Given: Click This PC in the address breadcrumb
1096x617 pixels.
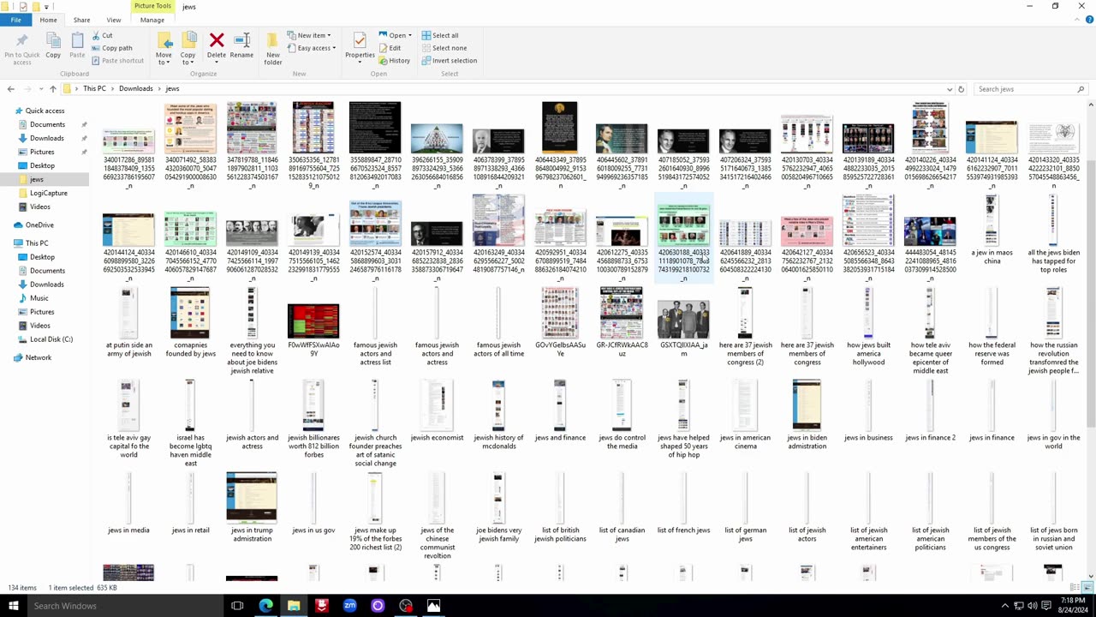Looking at the screenshot, I should pyautogui.click(x=94, y=89).
